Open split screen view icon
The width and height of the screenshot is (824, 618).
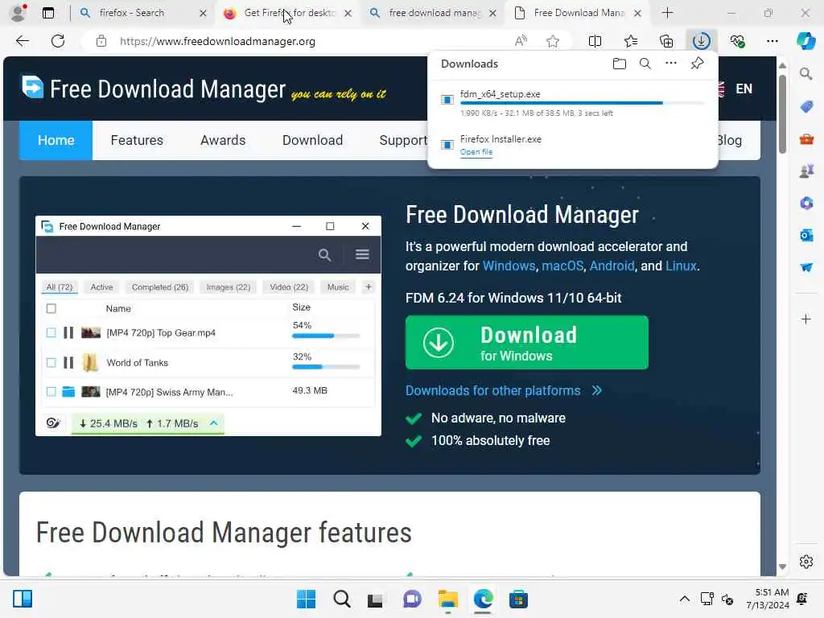pyautogui.click(x=595, y=41)
